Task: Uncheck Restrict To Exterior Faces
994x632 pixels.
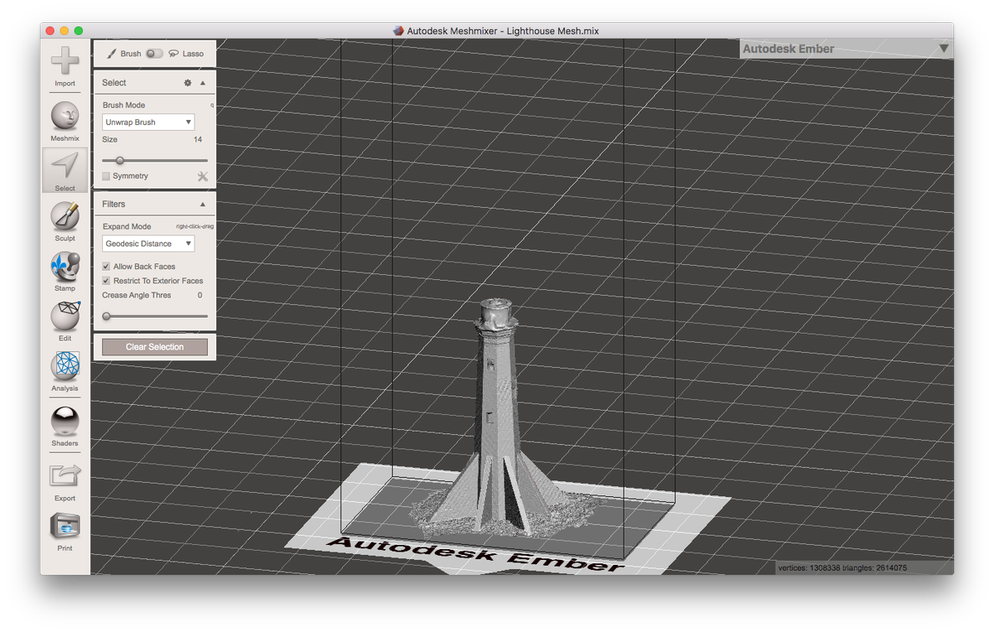Action: [x=106, y=281]
